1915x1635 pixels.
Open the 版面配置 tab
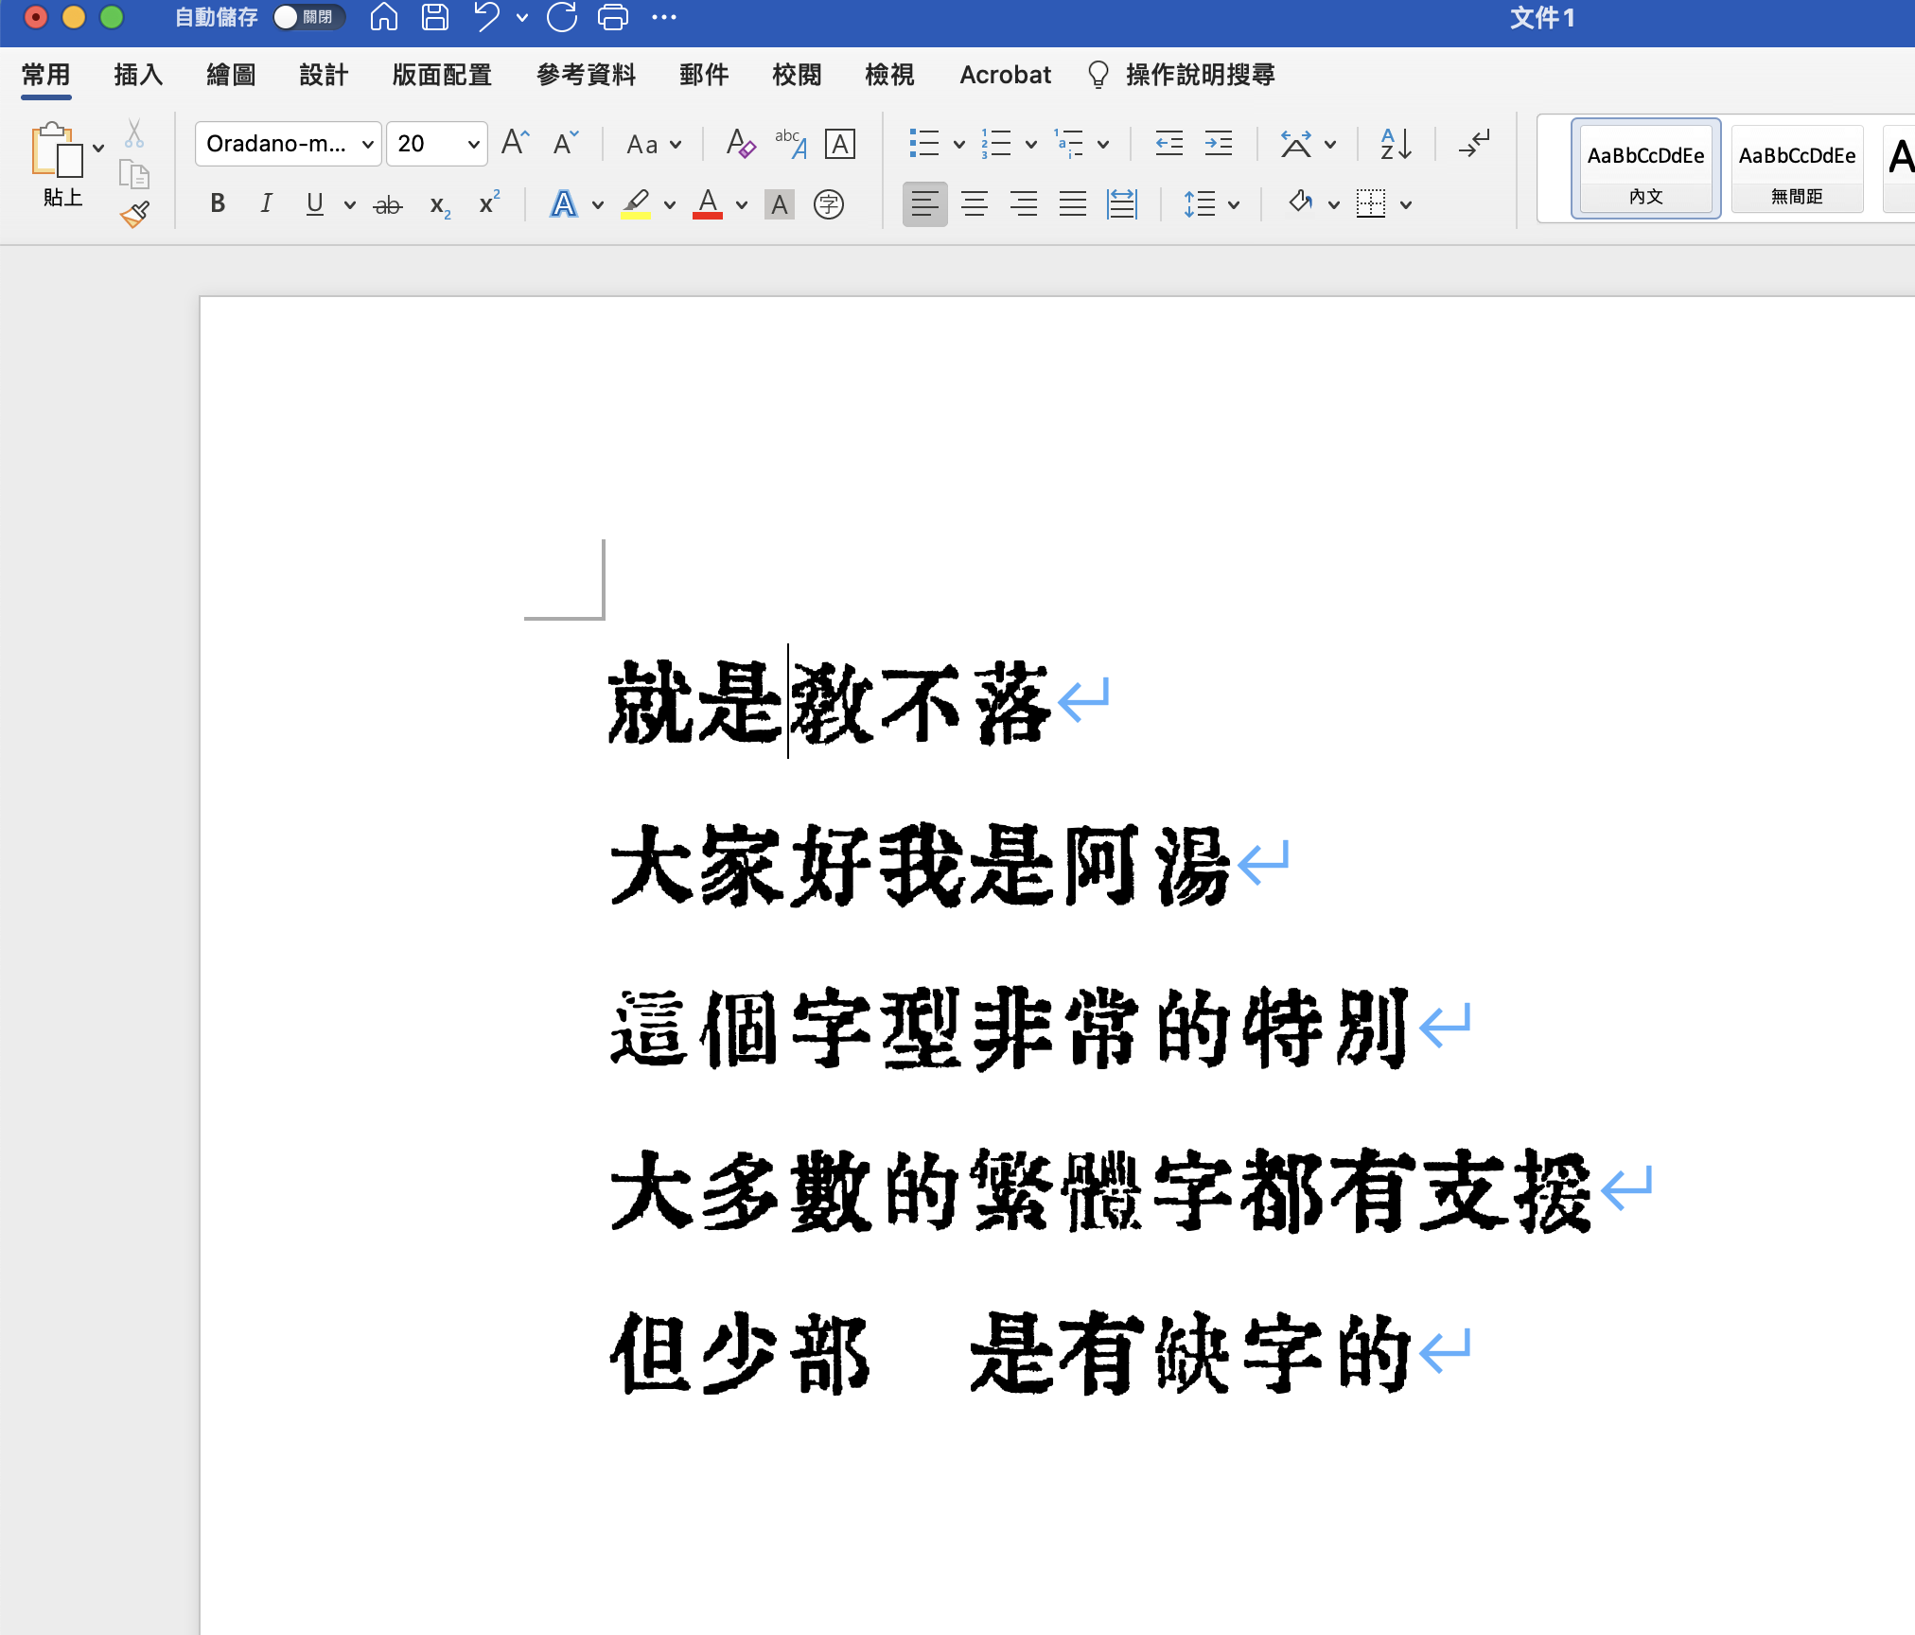point(442,75)
